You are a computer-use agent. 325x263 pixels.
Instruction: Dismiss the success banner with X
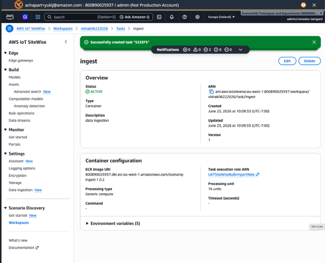(x=314, y=42)
